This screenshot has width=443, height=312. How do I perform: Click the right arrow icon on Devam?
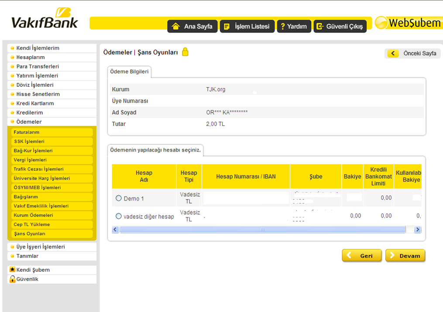[x=392, y=255]
